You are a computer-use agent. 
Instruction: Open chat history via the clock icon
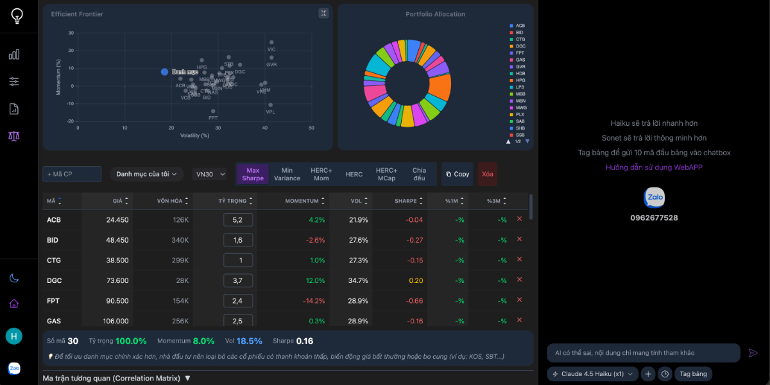[665, 374]
